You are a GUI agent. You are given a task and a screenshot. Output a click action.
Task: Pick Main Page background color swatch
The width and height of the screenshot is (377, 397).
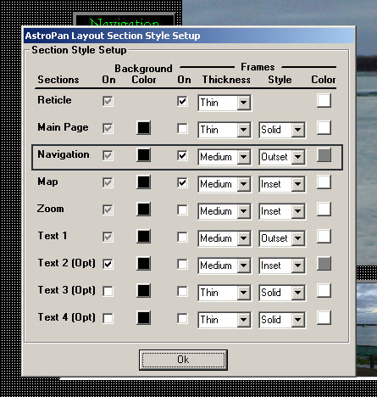144,128
